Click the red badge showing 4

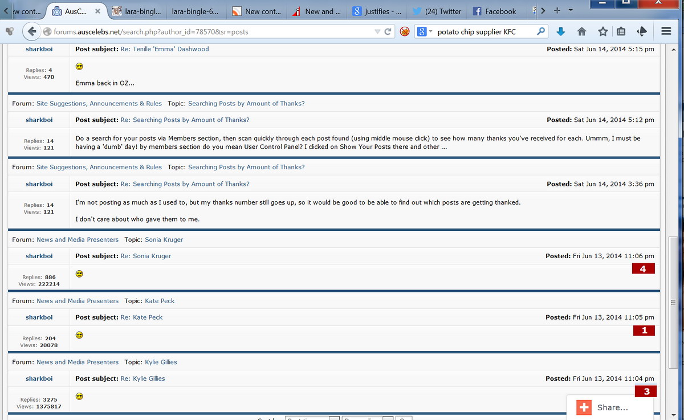643,268
